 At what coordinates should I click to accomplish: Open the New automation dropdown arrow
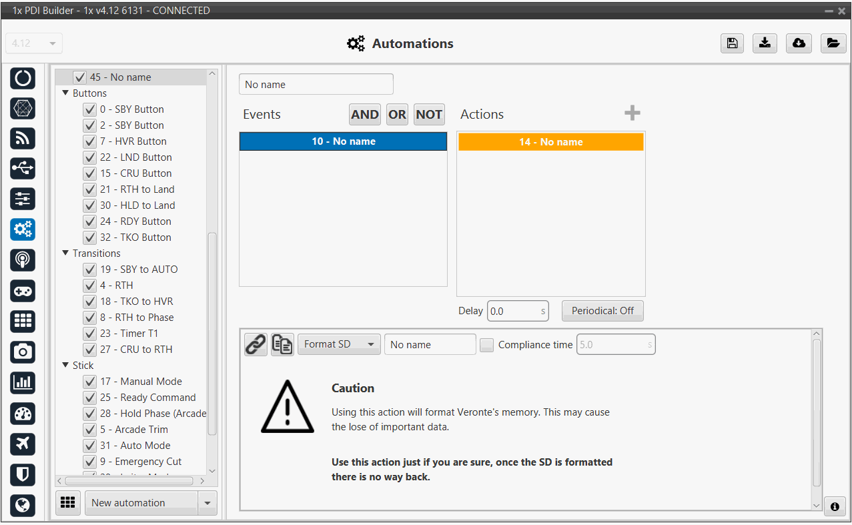(207, 503)
